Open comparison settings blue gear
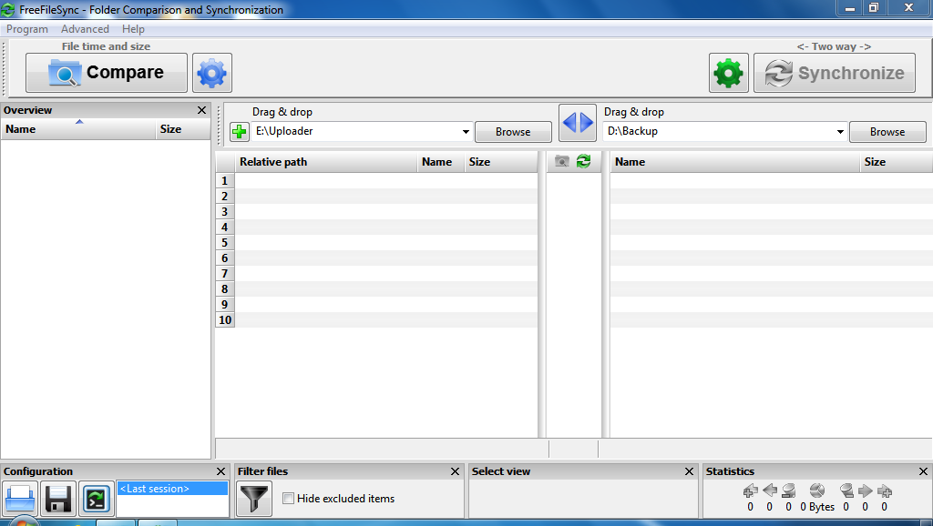The width and height of the screenshot is (933, 526). click(x=211, y=73)
